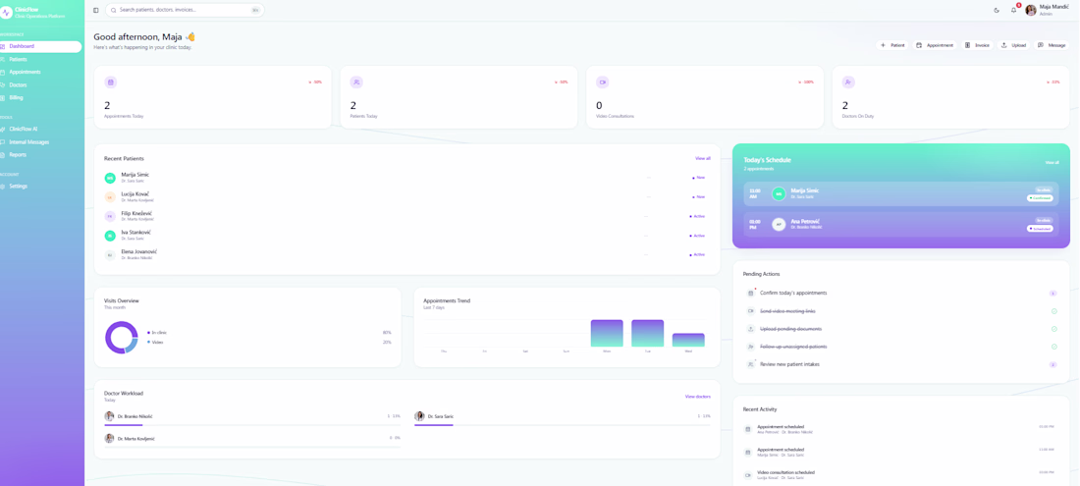Click the Confirmed badge on Marija Simic appointment

click(1040, 197)
